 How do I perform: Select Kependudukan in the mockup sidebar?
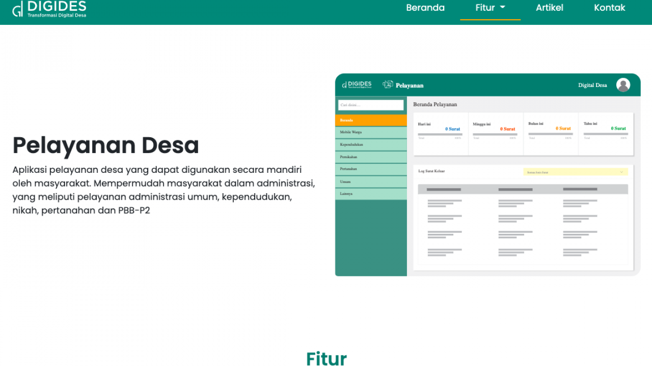371,144
